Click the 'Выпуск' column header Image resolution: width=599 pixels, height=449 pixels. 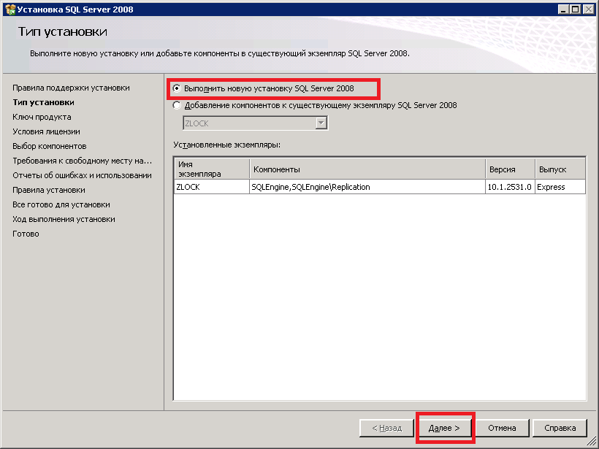click(x=560, y=169)
